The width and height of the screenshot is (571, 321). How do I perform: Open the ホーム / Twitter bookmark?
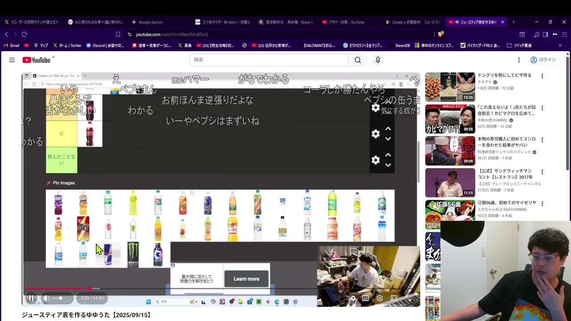(67, 45)
